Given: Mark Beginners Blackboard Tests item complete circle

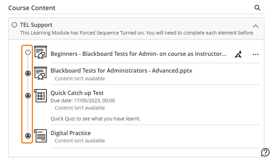Looking at the screenshot, I should (28, 52).
